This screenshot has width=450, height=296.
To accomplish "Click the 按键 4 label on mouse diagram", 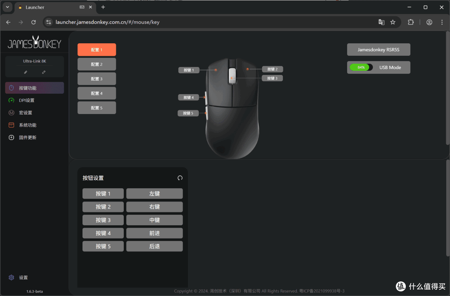I will pos(189,97).
